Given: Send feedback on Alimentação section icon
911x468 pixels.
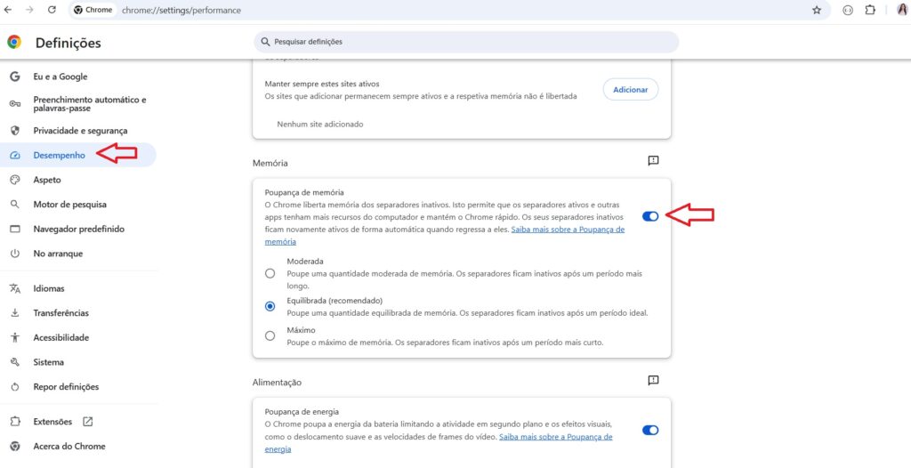Looking at the screenshot, I should [x=653, y=380].
